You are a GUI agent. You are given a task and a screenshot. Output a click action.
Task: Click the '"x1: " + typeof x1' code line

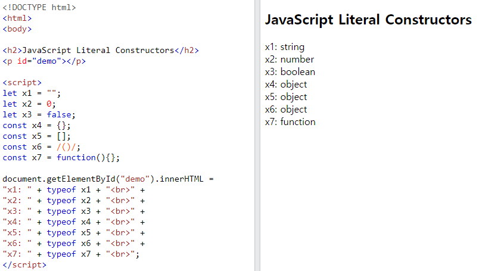click(x=74, y=190)
